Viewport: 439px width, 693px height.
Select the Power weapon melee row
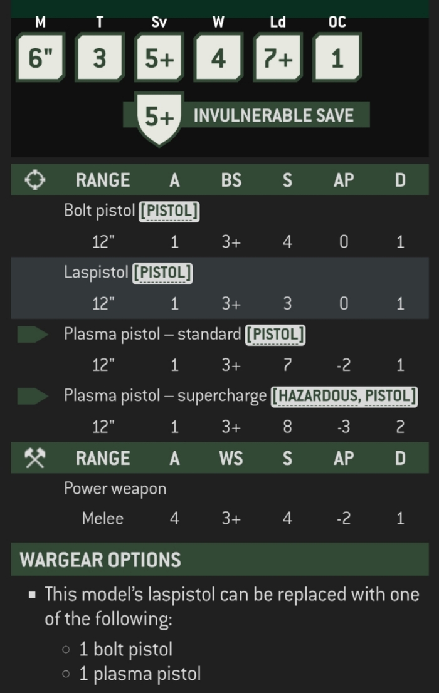coord(219,504)
